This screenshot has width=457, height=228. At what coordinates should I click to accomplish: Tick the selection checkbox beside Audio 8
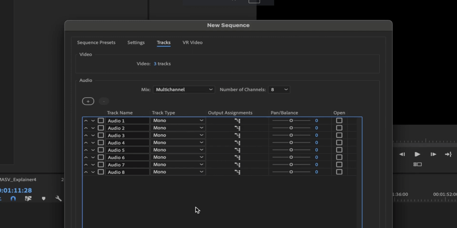point(101,172)
